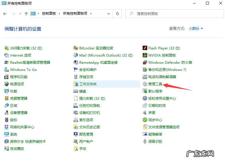Open the 键盘 keyboard icon
225x162 pixels.
point(75,91)
